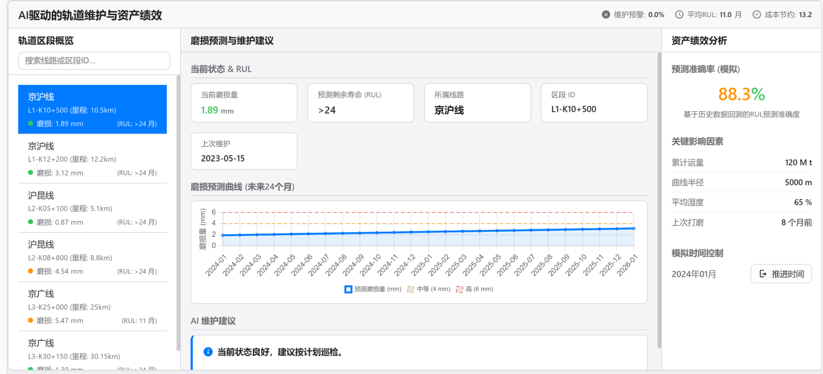Click green status dot of L2-K05+100

(31, 222)
